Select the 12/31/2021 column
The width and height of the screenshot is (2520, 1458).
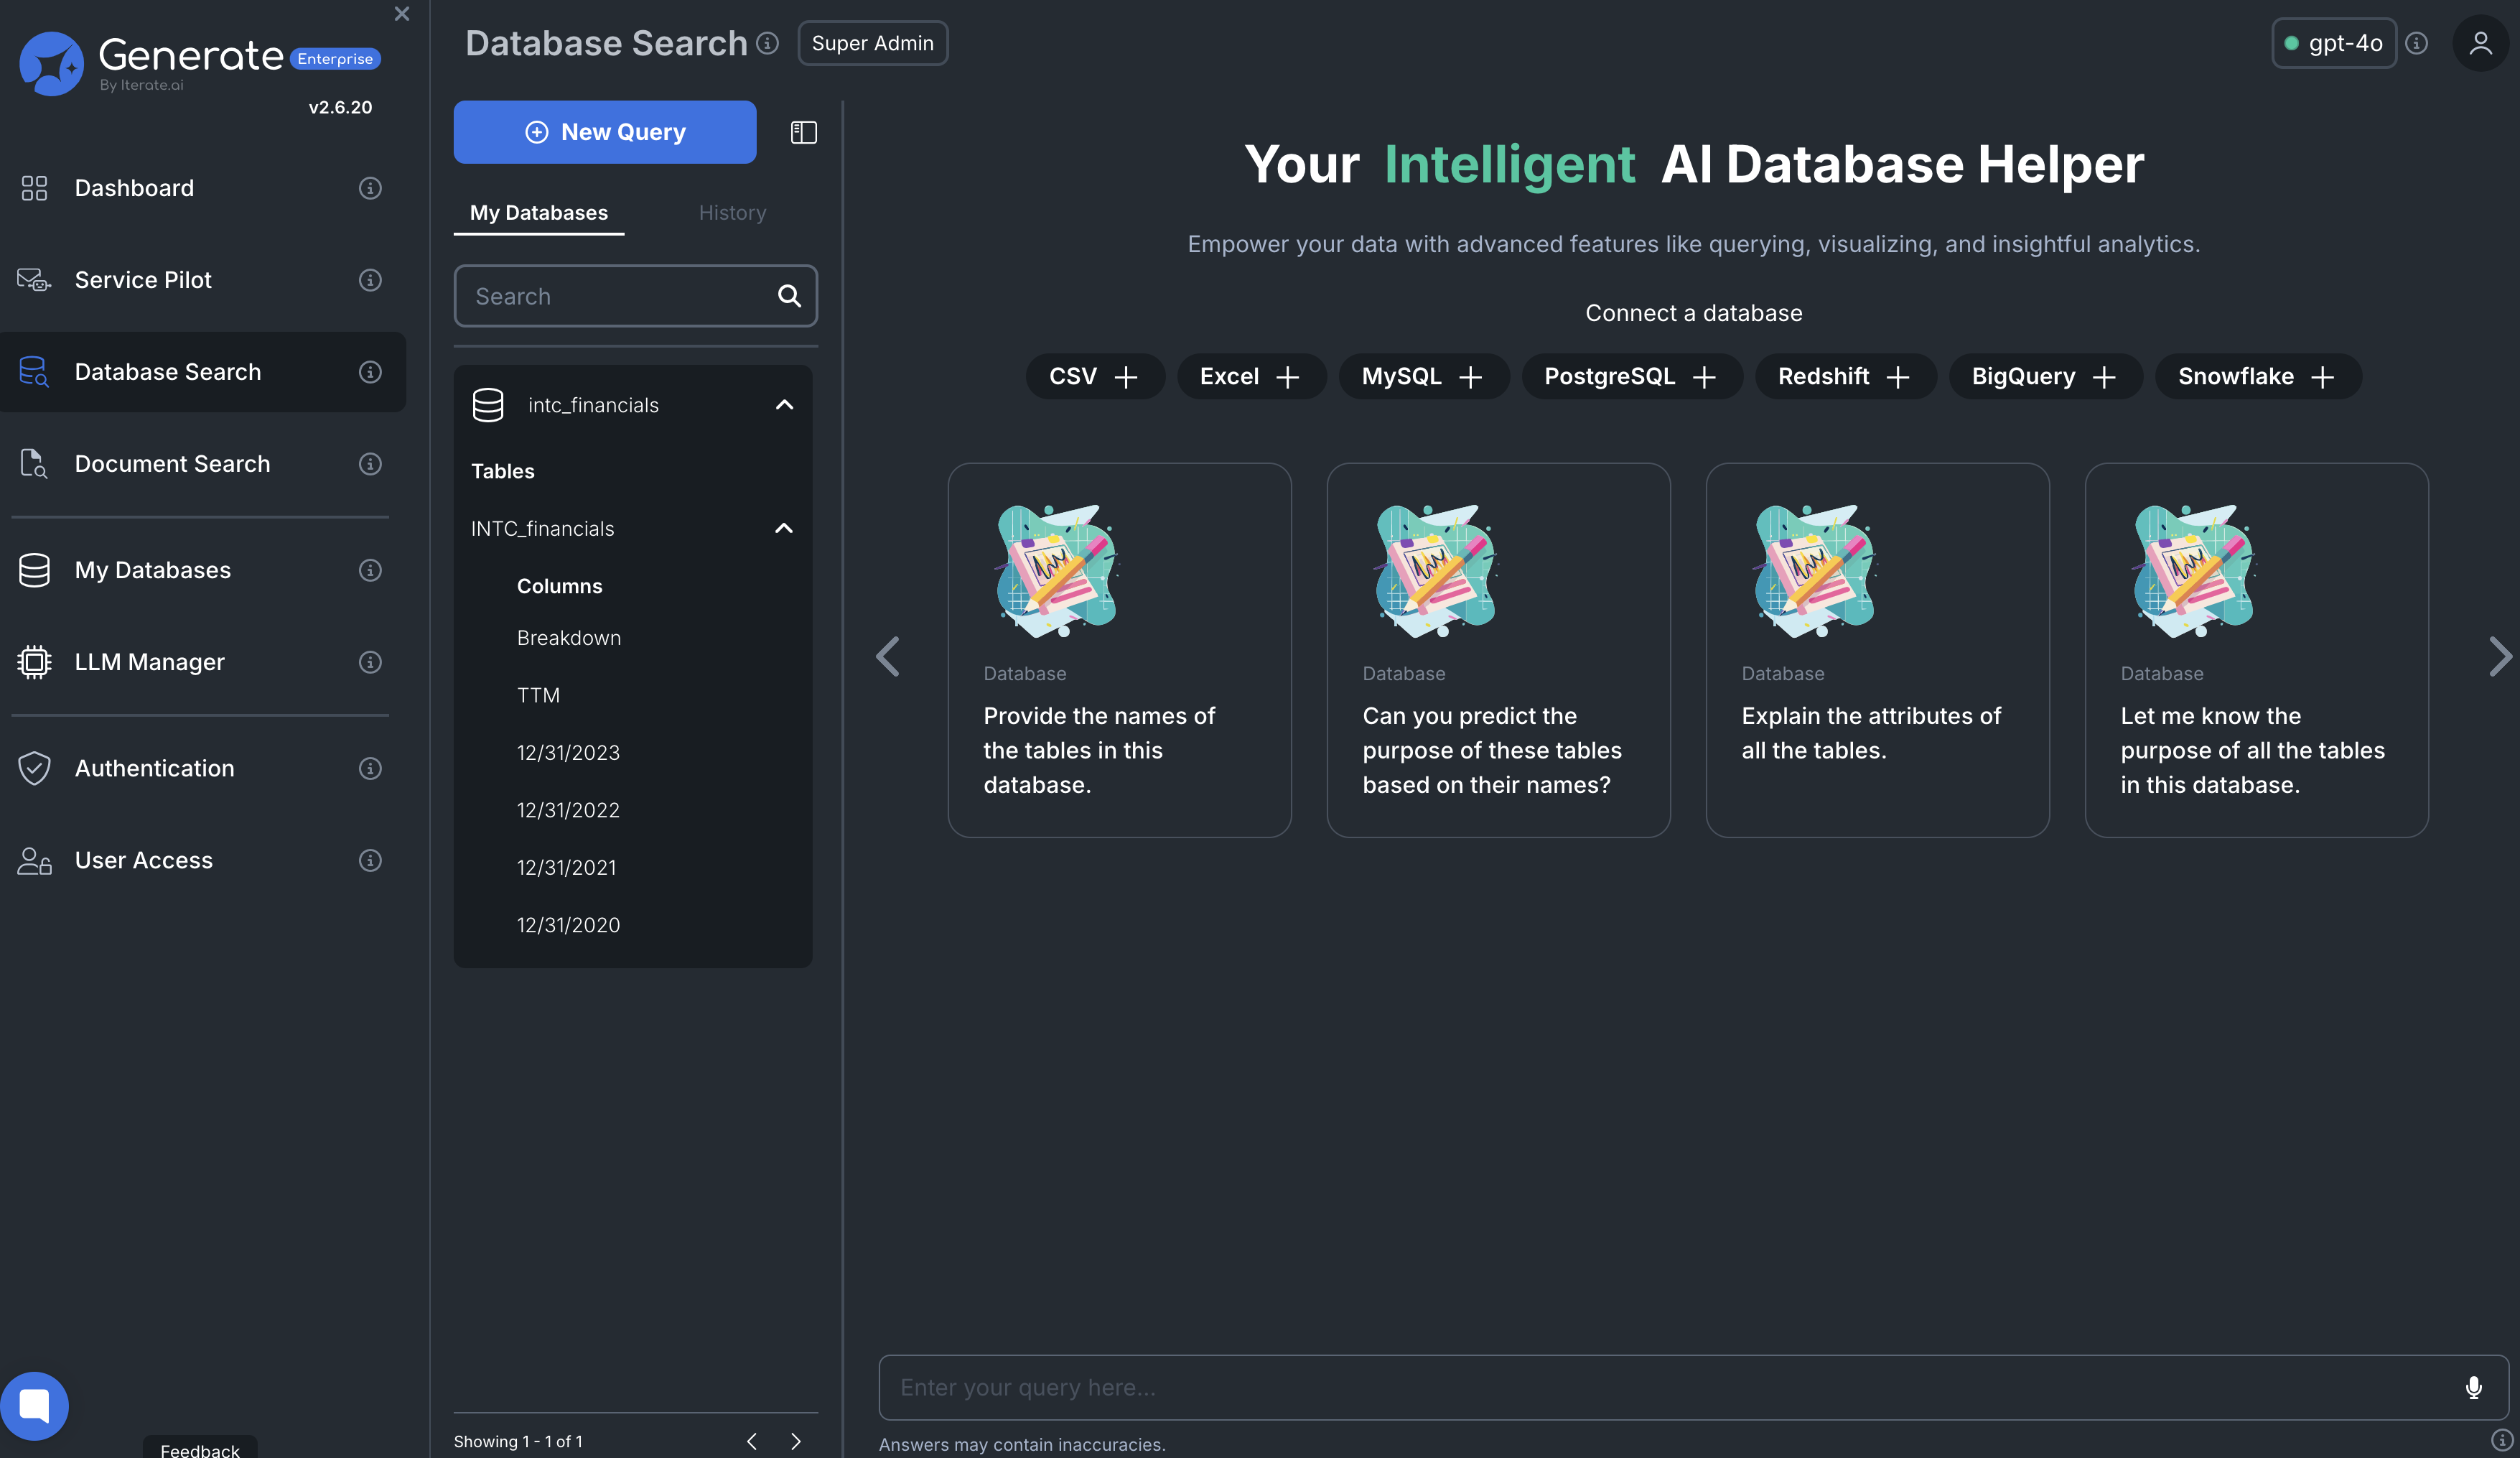(x=566, y=868)
